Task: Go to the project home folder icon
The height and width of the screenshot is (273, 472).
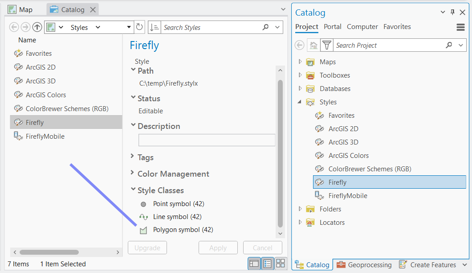Action: pyautogui.click(x=314, y=45)
